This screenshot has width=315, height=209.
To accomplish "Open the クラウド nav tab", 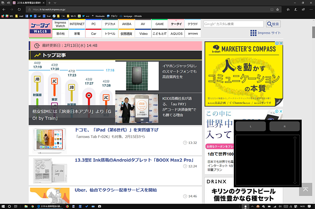I will 193,24.
